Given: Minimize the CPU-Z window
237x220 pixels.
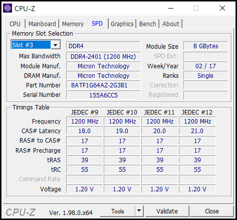Looking at the screenshot, I should click(x=171, y=8).
